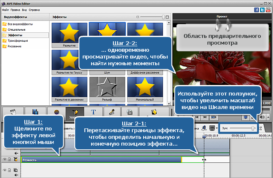Choose the Размытие в движении effect
273x178 pixels.
pos(69,89)
